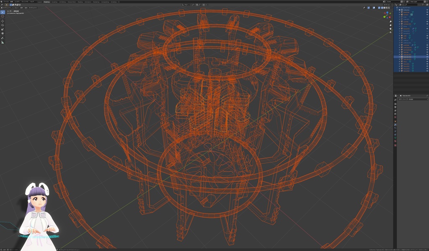Screen dimensions: 429x251
Task: Hide Cylinder object via eye icon
Action: pyautogui.click(x=427, y=22)
